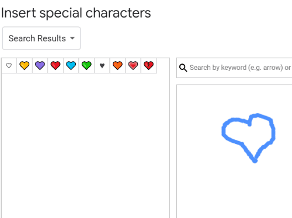Click blank space right of broken heart
This screenshot has width=292, height=218.
click(x=163, y=65)
